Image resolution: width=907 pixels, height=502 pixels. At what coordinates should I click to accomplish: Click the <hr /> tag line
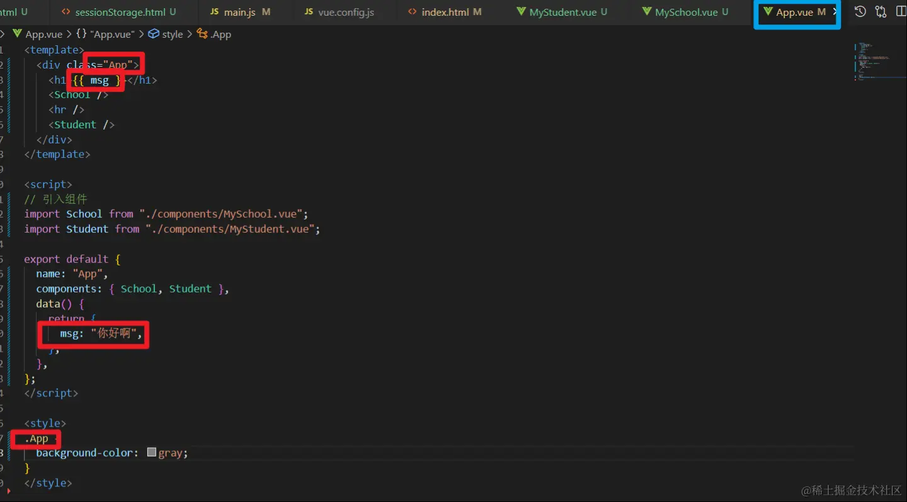(66, 109)
